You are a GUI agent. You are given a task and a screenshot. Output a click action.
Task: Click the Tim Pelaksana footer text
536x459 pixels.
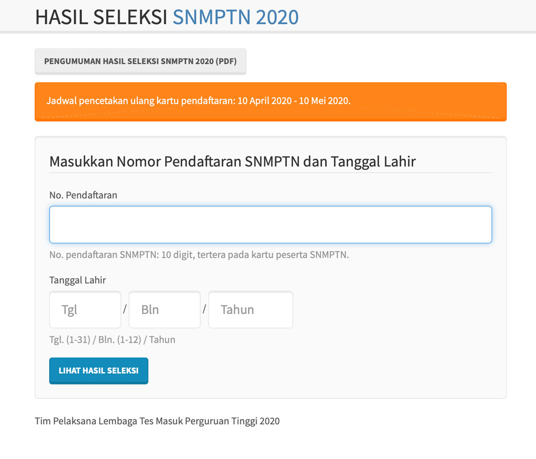(x=157, y=421)
